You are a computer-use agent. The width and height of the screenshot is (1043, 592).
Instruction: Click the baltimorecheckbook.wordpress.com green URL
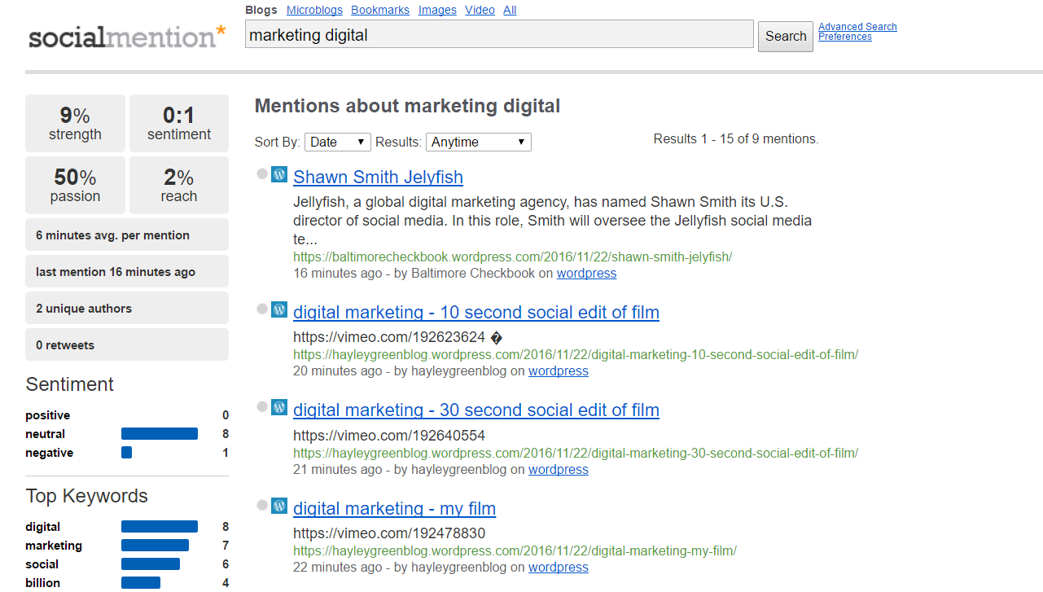click(513, 257)
